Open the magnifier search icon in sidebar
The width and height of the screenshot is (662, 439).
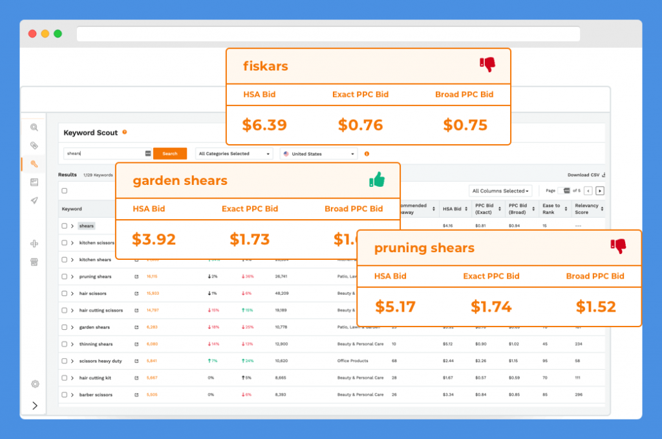(x=34, y=127)
